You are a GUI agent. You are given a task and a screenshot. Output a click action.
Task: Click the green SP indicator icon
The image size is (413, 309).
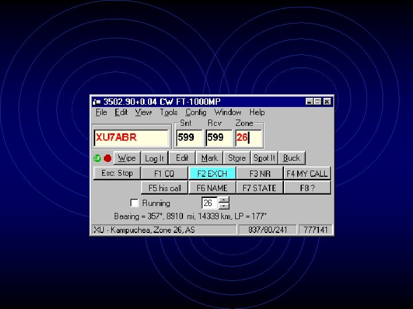pyautogui.click(x=97, y=158)
